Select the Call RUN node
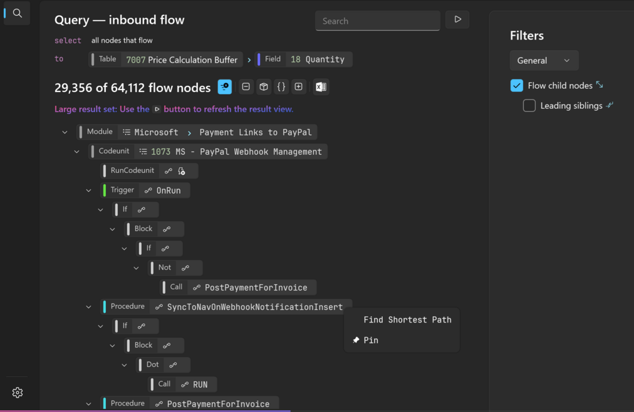Viewport: 634px width, 412px height. pos(182,384)
